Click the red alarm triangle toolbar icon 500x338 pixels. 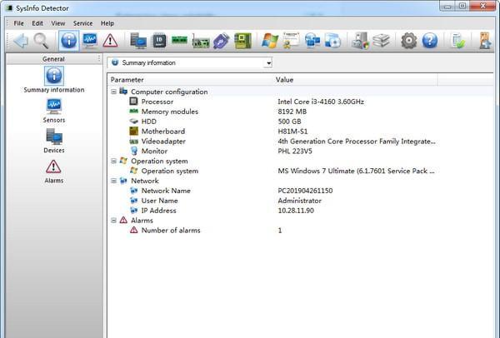click(x=110, y=41)
